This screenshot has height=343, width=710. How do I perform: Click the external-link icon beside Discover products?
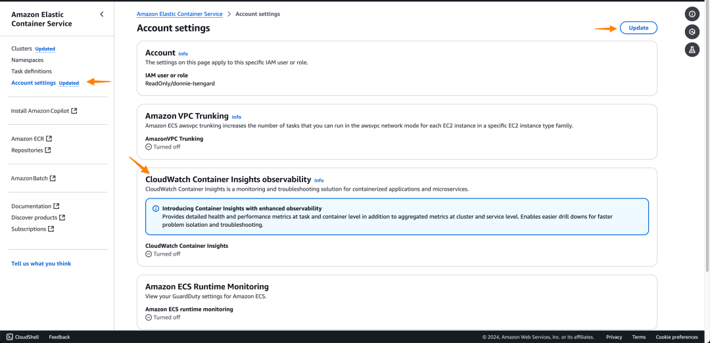(x=62, y=217)
